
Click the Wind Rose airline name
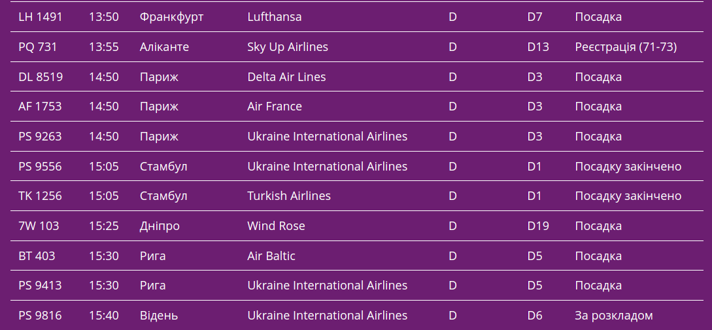click(276, 226)
